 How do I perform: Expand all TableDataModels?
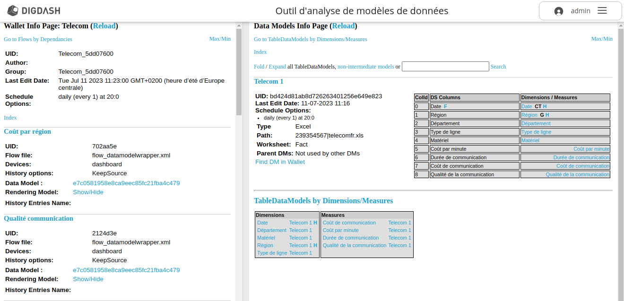click(278, 66)
